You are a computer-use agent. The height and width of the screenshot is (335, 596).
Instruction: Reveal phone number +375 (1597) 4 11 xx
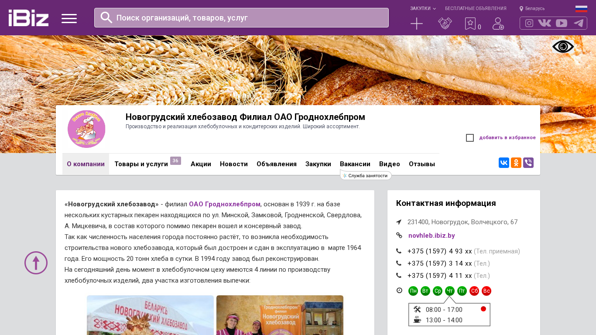click(440, 276)
